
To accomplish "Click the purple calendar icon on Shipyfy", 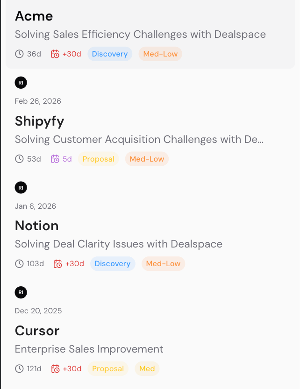I will 55,159.
